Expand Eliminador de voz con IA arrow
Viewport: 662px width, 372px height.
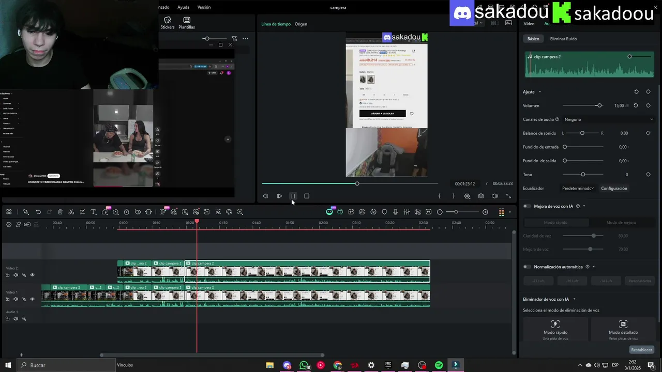tap(574, 299)
